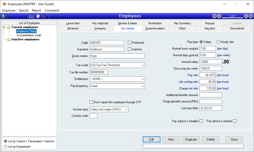Image resolution: width=254 pixels, height=152 pixels.
Task: Tick the Protected checkbox
Action: pos(130,43)
